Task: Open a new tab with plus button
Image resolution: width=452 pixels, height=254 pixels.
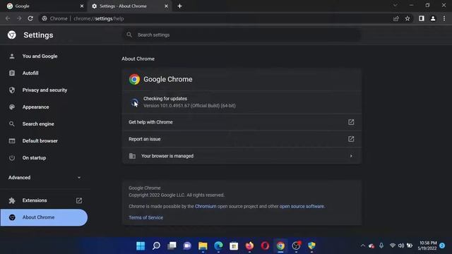Action: click(179, 6)
